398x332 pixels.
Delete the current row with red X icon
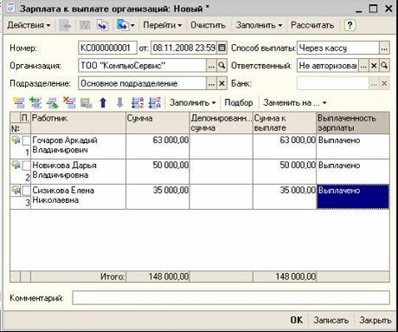pyautogui.click(x=69, y=102)
